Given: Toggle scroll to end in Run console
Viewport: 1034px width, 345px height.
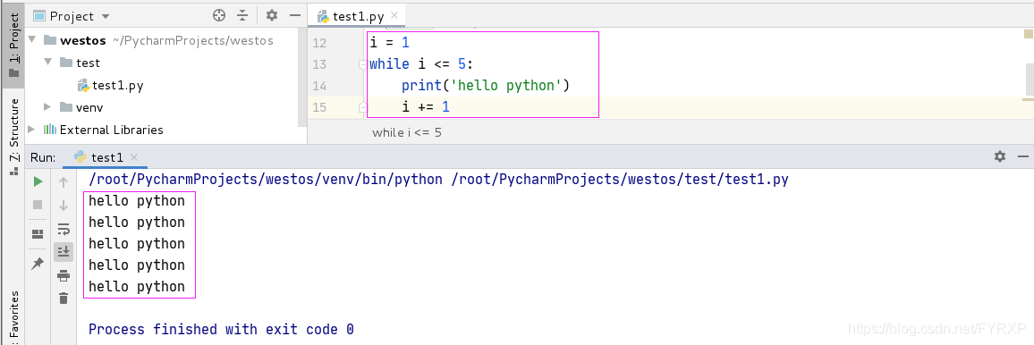Looking at the screenshot, I should click(x=64, y=251).
